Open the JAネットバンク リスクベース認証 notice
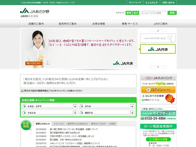 coord(75,143)
